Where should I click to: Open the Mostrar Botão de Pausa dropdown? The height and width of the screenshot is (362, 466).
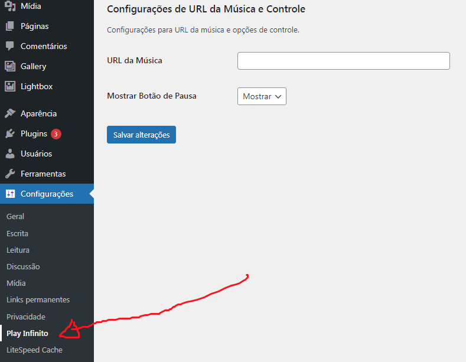(x=262, y=96)
